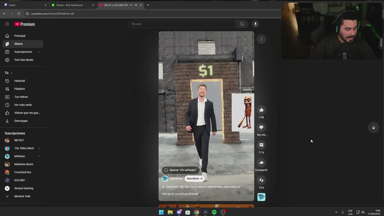Click the YouTube Premium logo
The height and width of the screenshot is (216, 384).
click(x=25, y=24)
